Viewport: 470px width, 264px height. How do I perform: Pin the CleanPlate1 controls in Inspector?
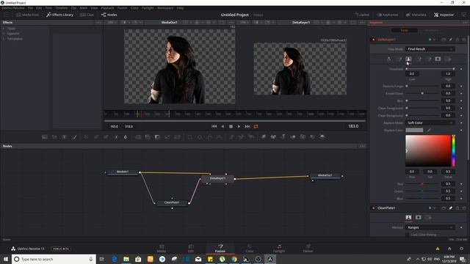coord(450,208)
